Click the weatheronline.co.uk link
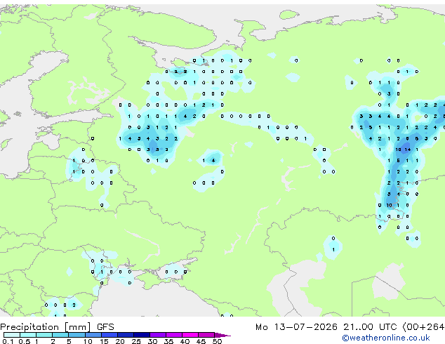The width and height of the screenshot is (445, 344). click(x=386, y=338)
